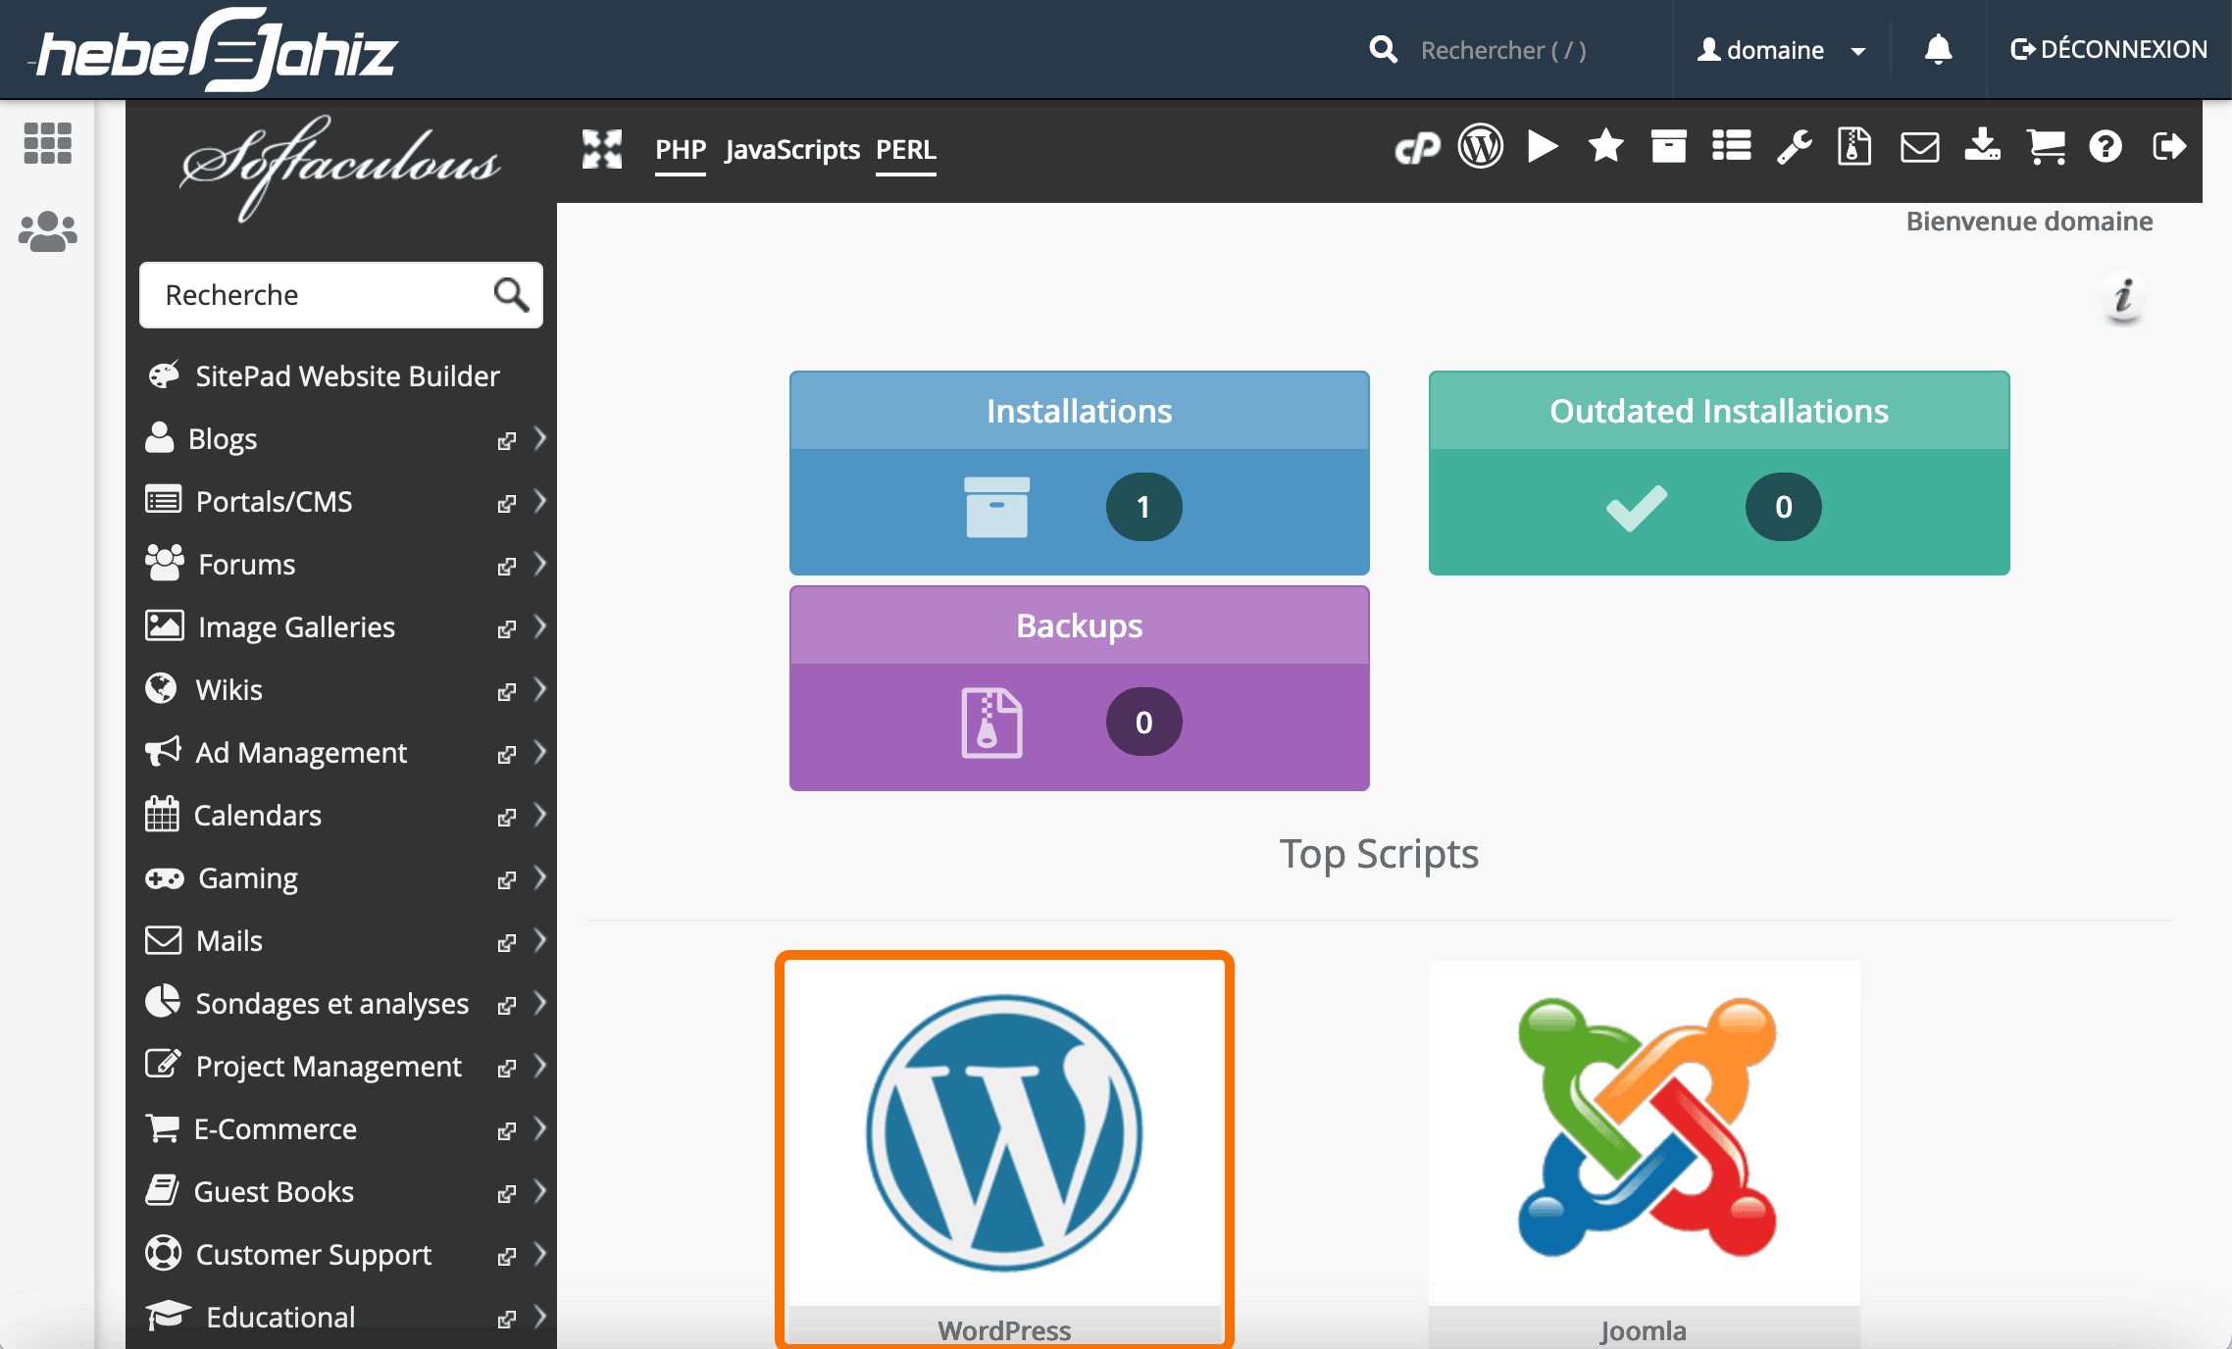Open the Backups summary card

[1080, 688]
